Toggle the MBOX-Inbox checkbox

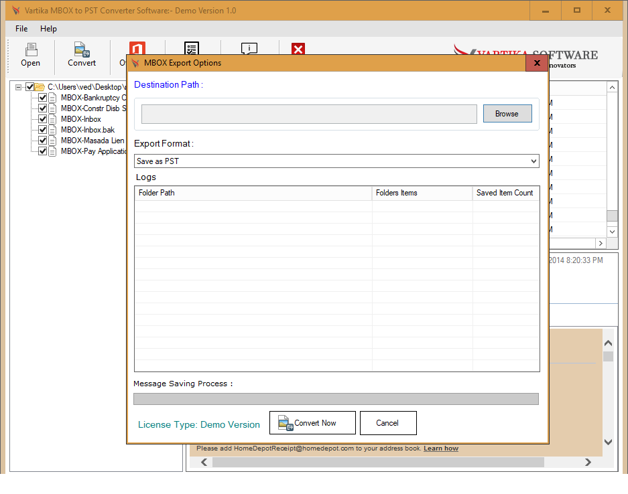(x=42, y=119)
